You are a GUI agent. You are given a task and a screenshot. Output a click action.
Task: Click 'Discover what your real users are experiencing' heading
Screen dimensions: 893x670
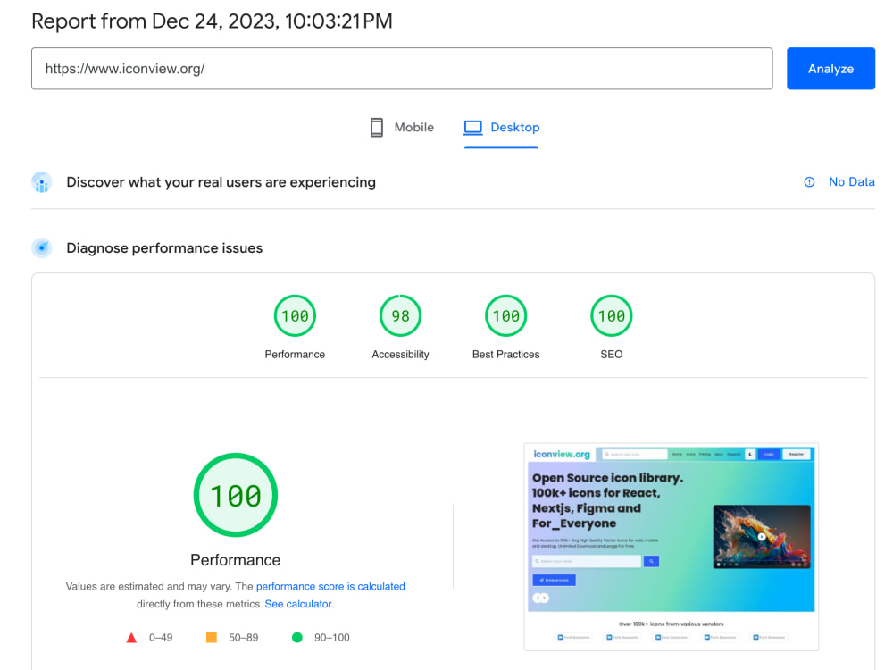coord(221,182)
